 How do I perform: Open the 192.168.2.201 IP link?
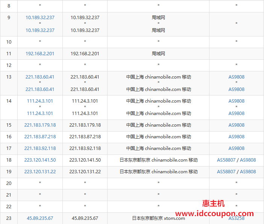tap(40, 54)
